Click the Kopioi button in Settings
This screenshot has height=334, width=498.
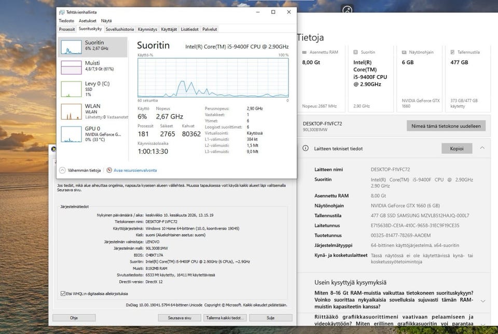tap(457, 148)
